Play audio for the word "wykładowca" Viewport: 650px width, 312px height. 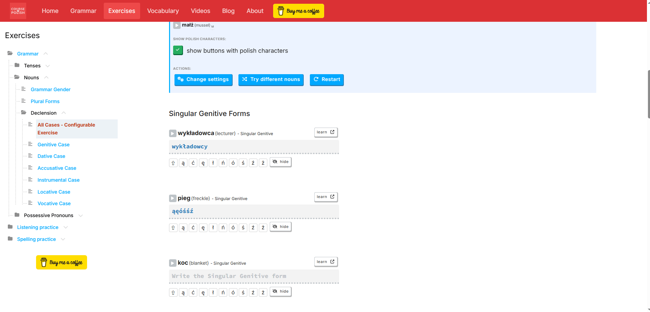point(172,133)
